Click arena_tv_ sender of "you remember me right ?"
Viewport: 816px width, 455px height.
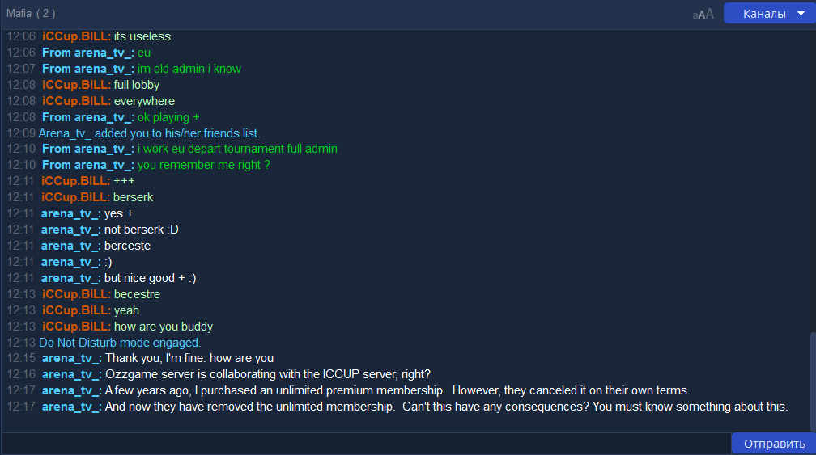[87, 165]
